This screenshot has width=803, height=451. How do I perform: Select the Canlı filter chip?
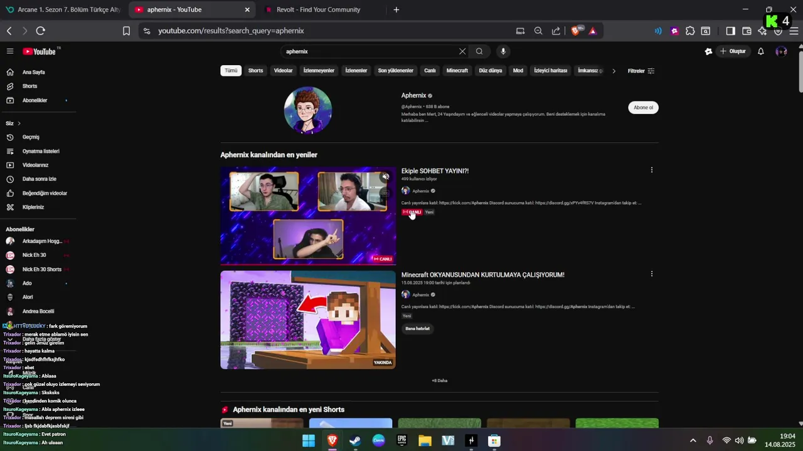(x=430, y=71)
